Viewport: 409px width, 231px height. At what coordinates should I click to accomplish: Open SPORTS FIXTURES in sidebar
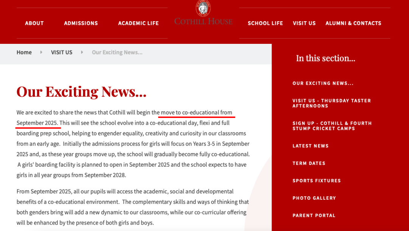(x=317, y=181)
